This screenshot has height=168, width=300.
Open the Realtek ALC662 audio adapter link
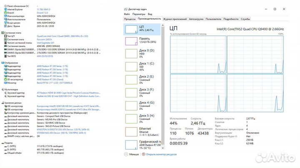click(68, 96)
